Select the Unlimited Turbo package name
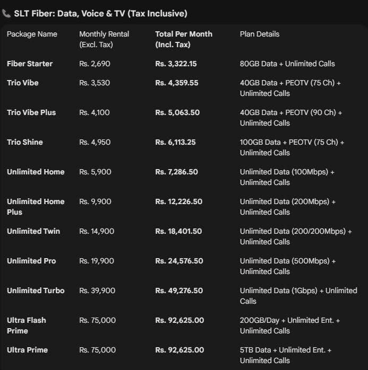The image size is (368, 370). tap(36, 290)
